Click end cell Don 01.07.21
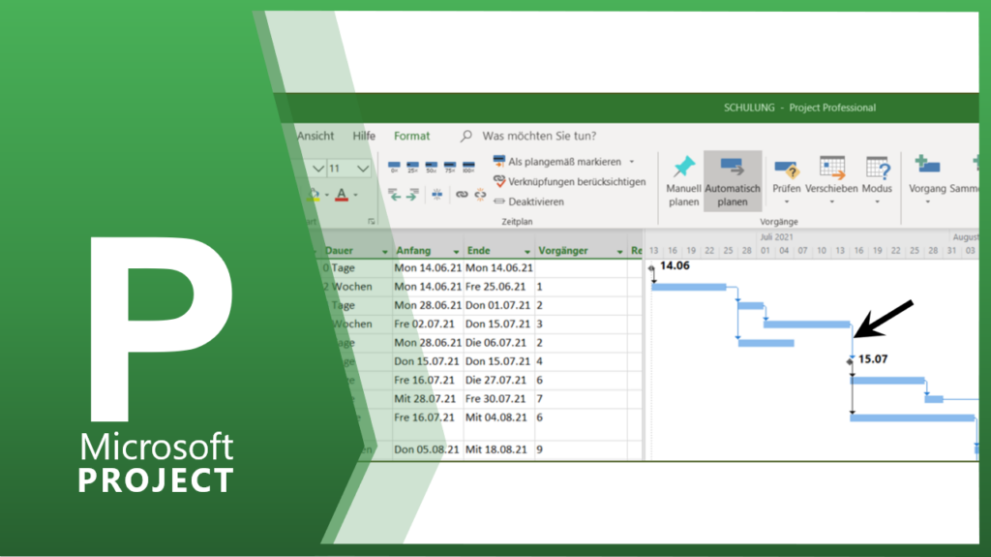This screenshot has width=991, height=557. [499, 305]
